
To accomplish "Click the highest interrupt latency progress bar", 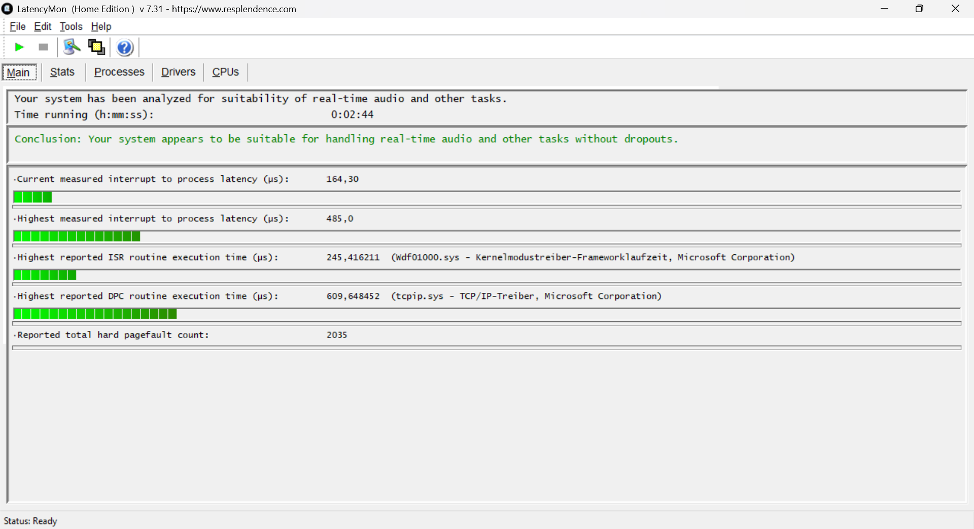I will [x=486, y=236].
